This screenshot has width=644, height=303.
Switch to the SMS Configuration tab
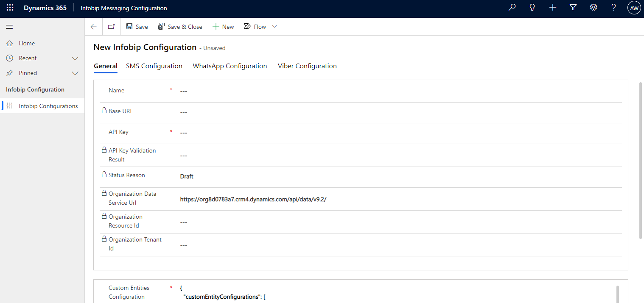[154, 66]
